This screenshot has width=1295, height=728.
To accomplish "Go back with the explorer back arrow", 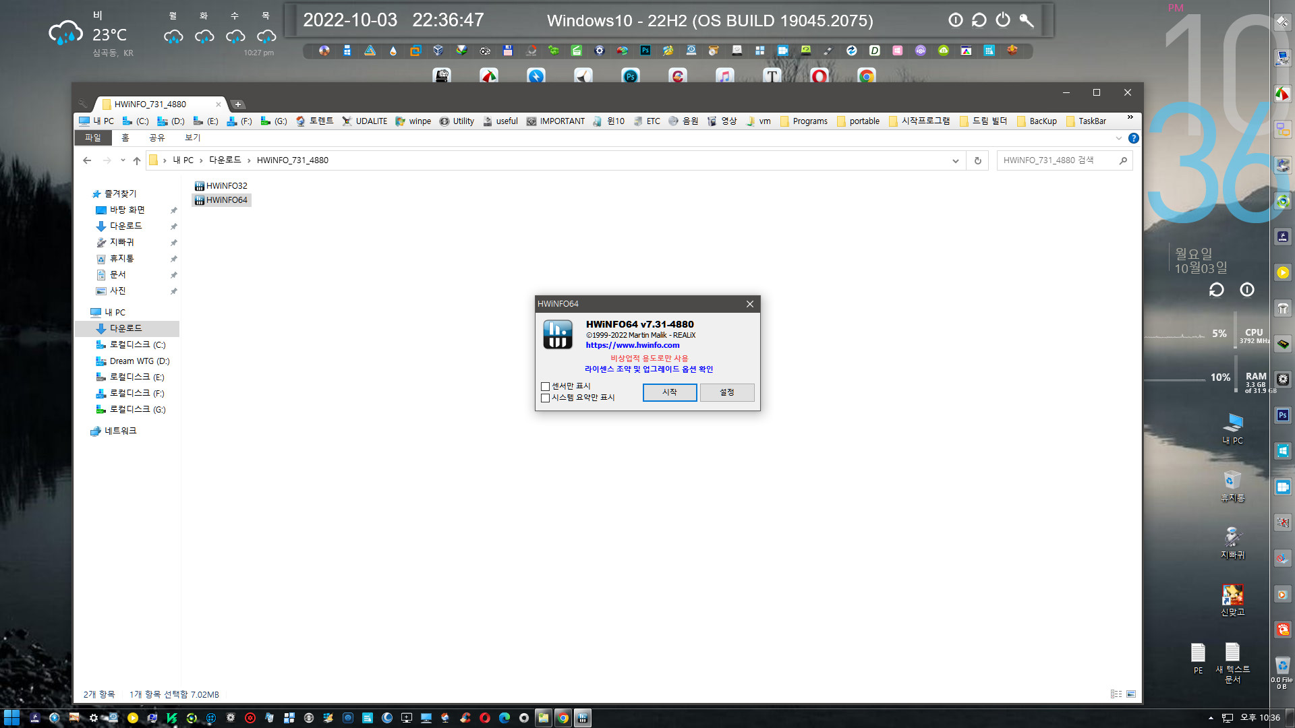I will coord(87,160).
